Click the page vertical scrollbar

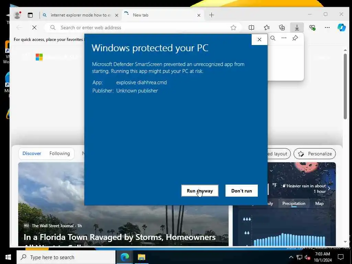click(x=345, y=87)
